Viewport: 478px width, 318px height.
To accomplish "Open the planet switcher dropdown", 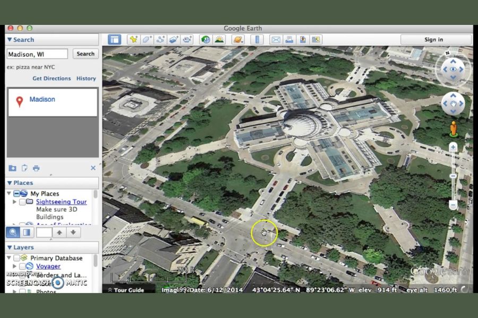I will tap(238, 40).
